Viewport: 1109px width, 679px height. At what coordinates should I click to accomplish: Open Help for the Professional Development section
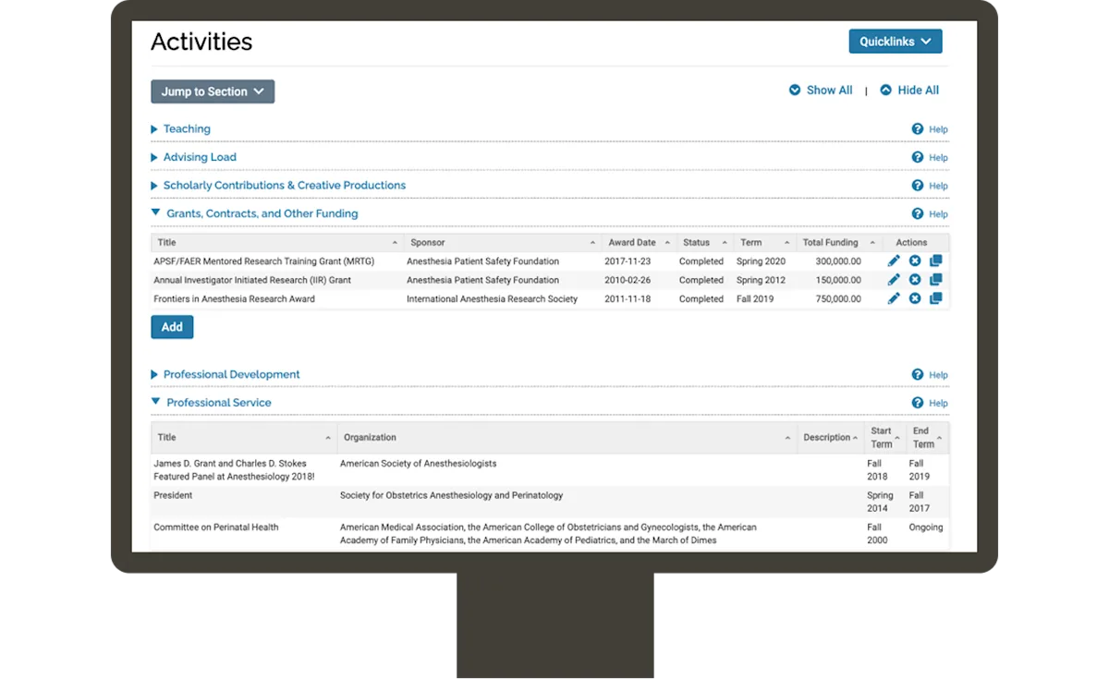pos(930,374)
